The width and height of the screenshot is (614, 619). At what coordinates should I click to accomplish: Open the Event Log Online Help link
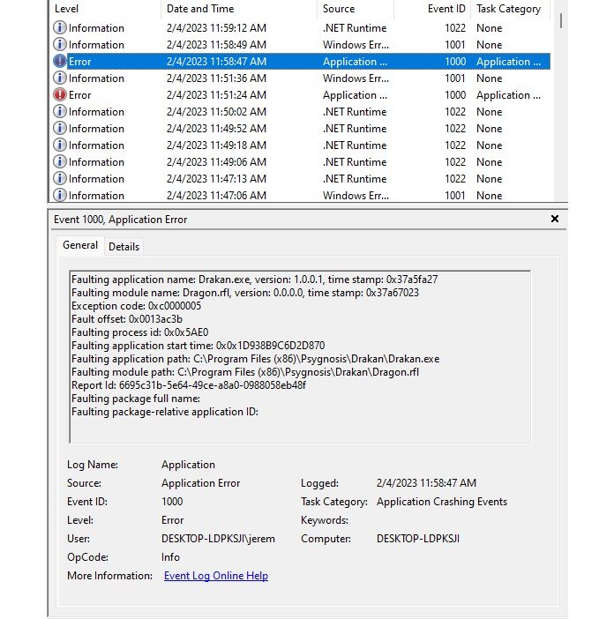point(216,576)
